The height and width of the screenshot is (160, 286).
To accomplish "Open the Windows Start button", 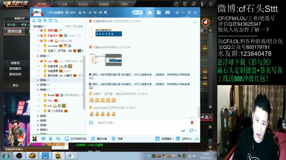I will pyautogui.click(x=6, y=156).
